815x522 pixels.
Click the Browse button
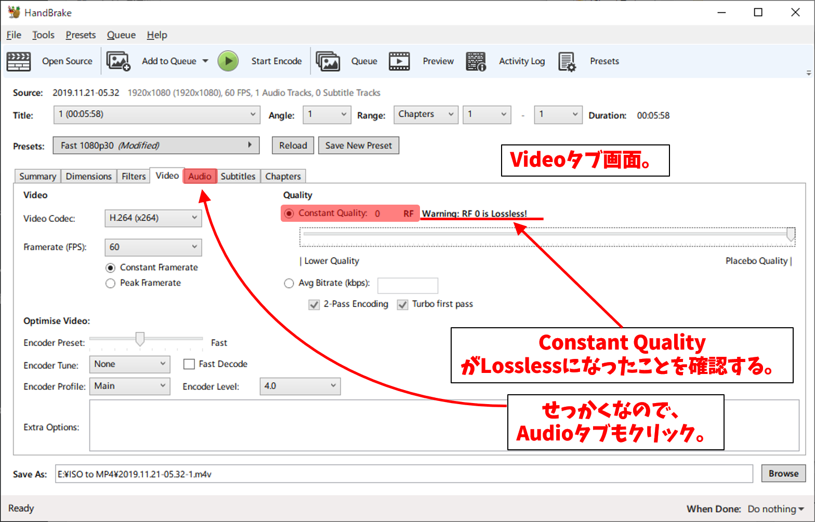[x=783, y=474]
